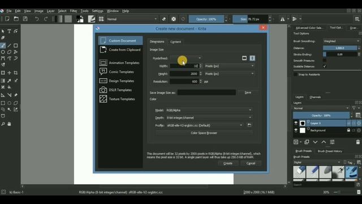The height and width of the screenshot is (204, 362).
Task: Toggle the lock on Background layer
Action: tap(348, 130)
